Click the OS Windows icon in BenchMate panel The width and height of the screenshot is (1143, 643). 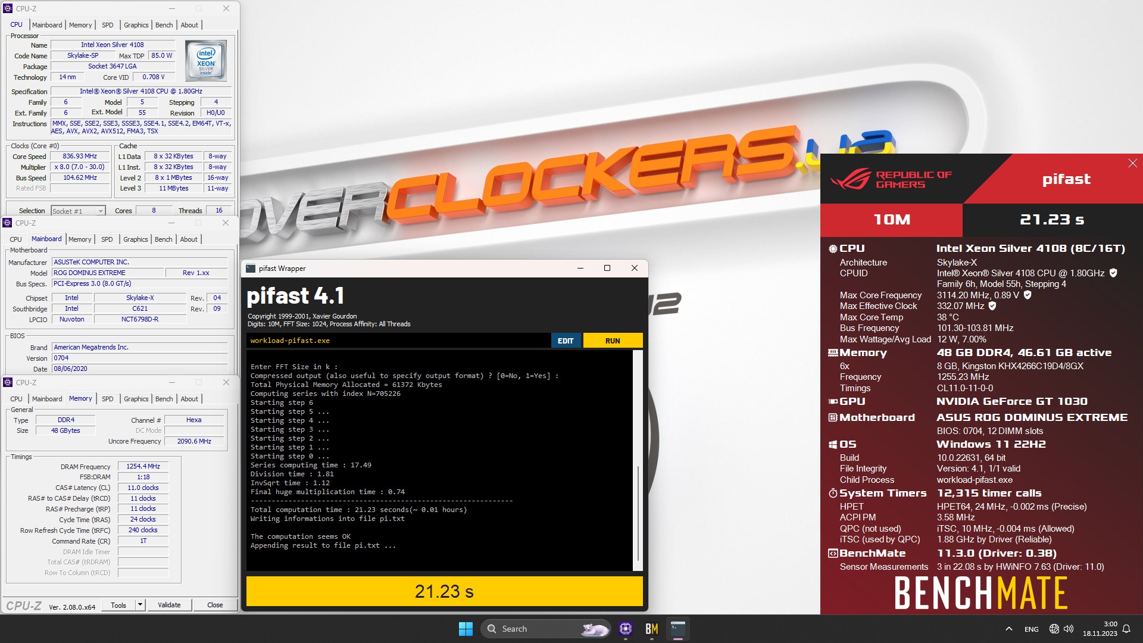[833, 445]
